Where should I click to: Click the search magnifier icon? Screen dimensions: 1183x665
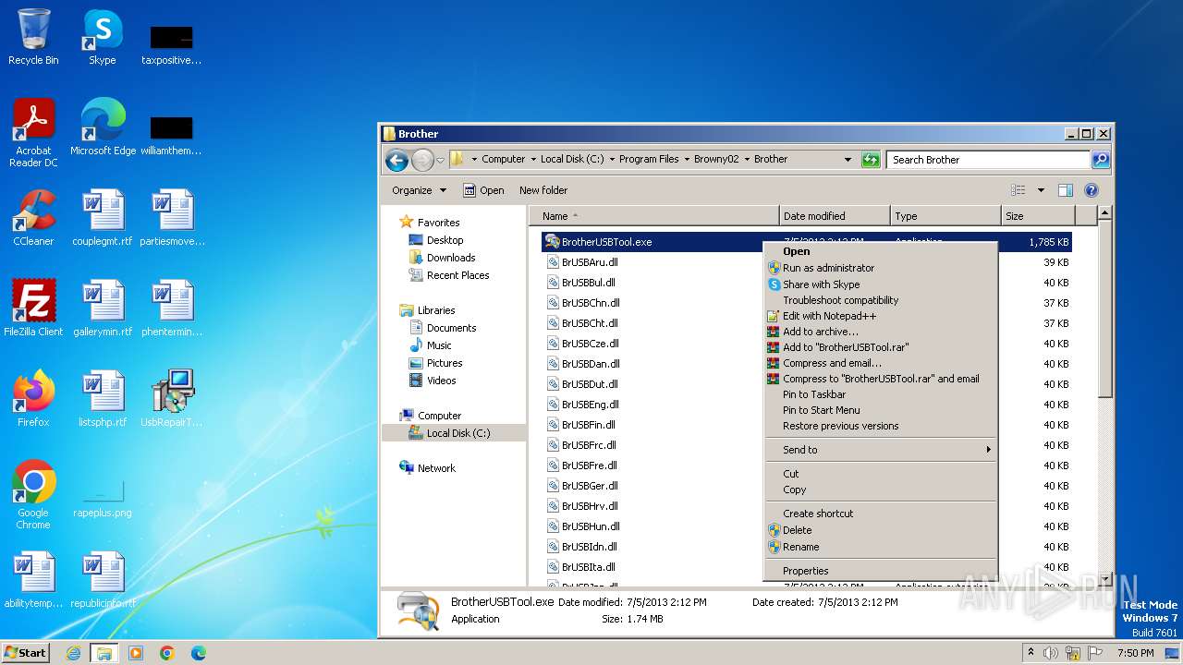pyautogui.click(x=1100, y=160)
